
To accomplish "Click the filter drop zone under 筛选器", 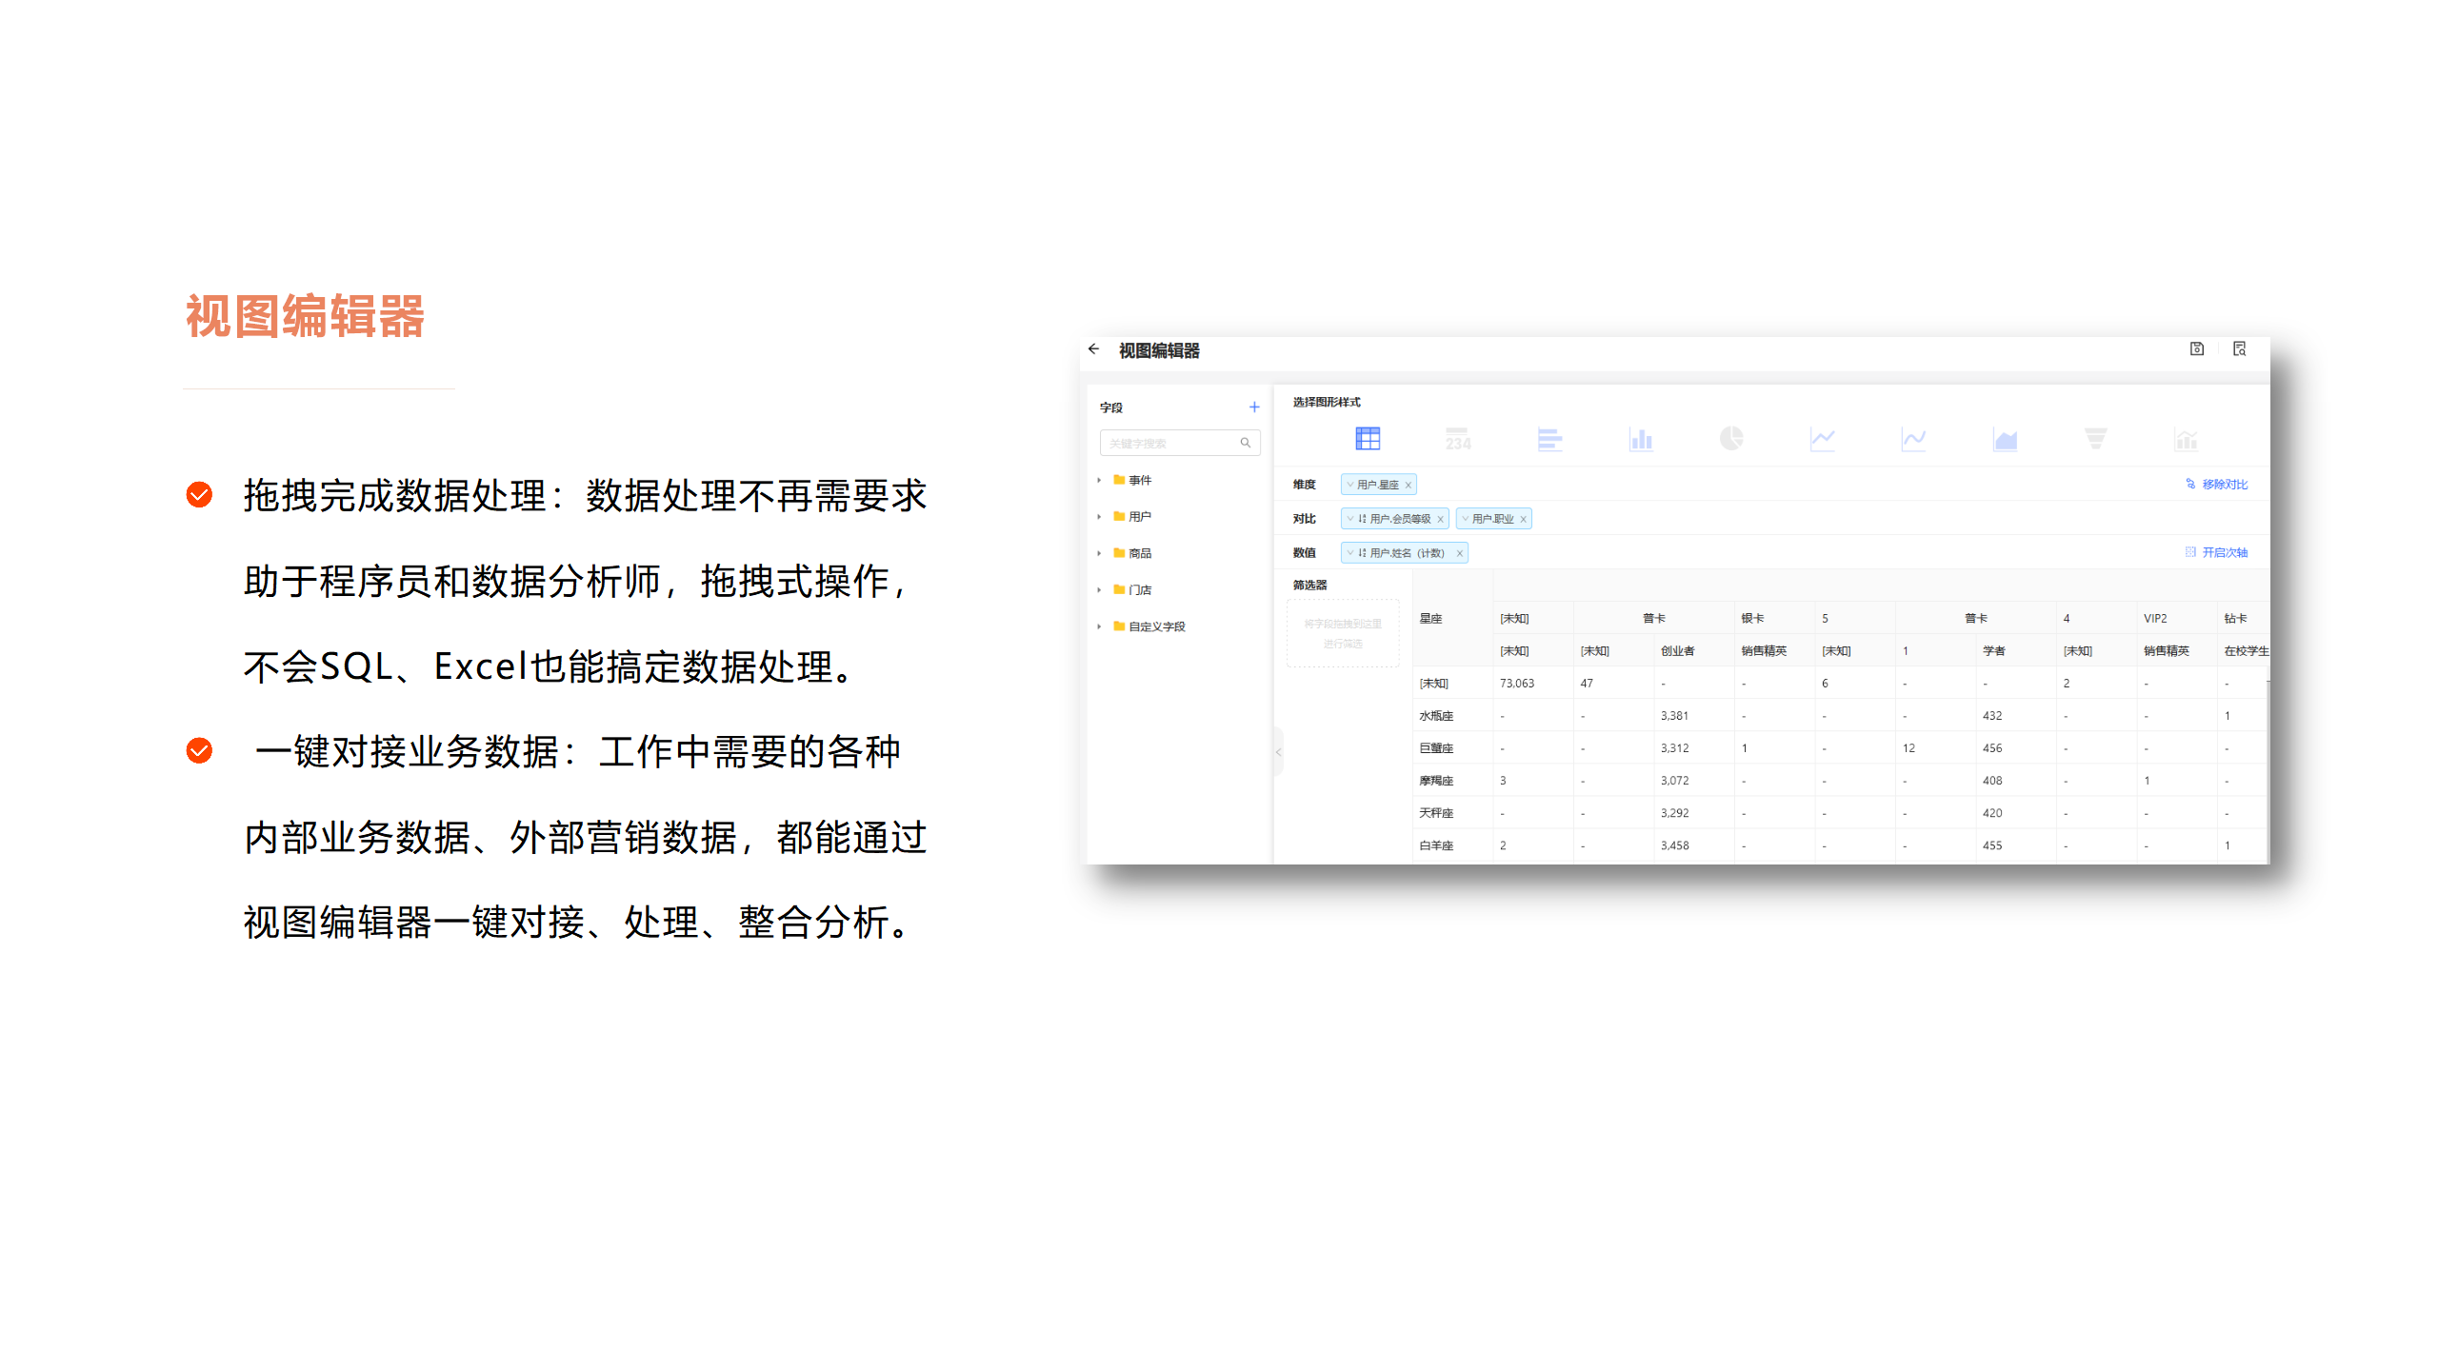I will coord(1343,633).
